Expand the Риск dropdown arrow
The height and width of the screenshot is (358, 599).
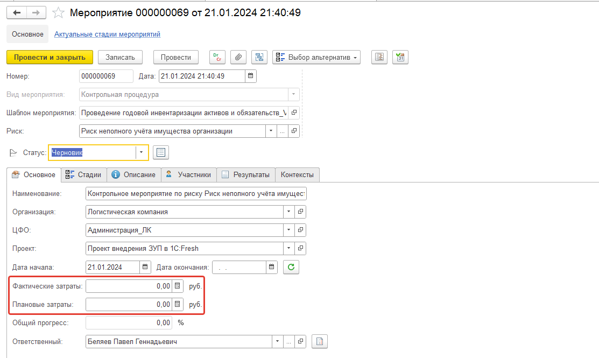point(271,131)
